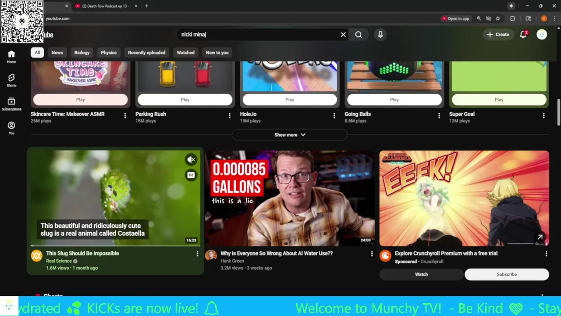Select the Recently uploaded chip
The height and width of the screenshot is (316, 561).
146,53
